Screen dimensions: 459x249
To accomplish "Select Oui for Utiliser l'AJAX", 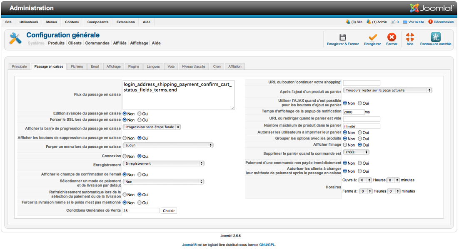I will click(x=360, y=103).
